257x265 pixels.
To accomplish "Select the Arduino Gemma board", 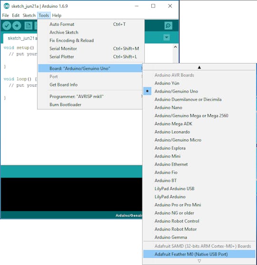I will (199, 237).
